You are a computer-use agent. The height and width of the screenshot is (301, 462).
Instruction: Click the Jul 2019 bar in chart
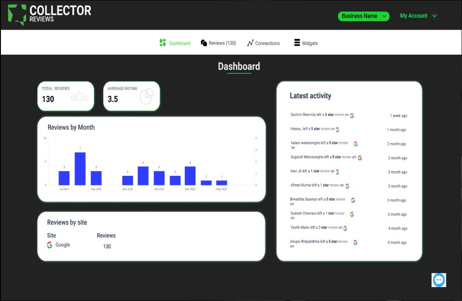tap(64, 178)
